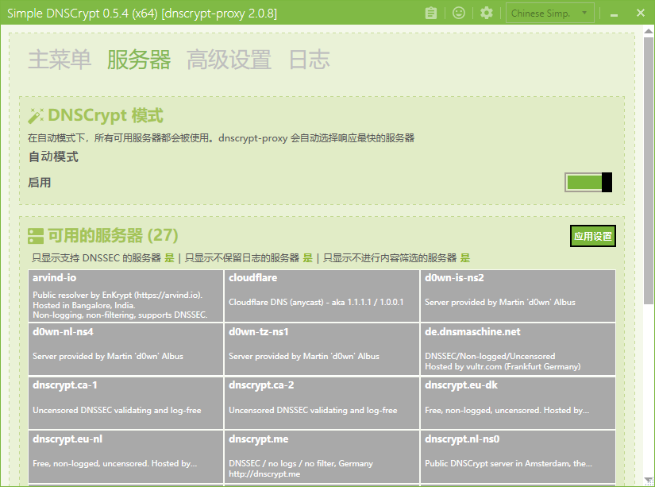
Task: Select the dnscrypt.eu-nl server card
Action: click(125, 457)
